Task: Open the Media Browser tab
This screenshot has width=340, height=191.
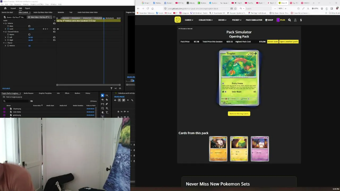Action: coord(29,93)
